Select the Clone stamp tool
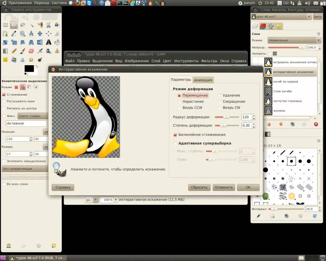Viewport: 326px width, 261px height. [57, 51]
